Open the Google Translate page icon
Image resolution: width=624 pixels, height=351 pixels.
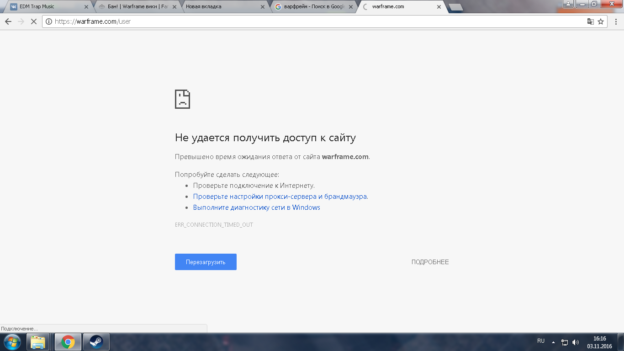pos(591,21)
